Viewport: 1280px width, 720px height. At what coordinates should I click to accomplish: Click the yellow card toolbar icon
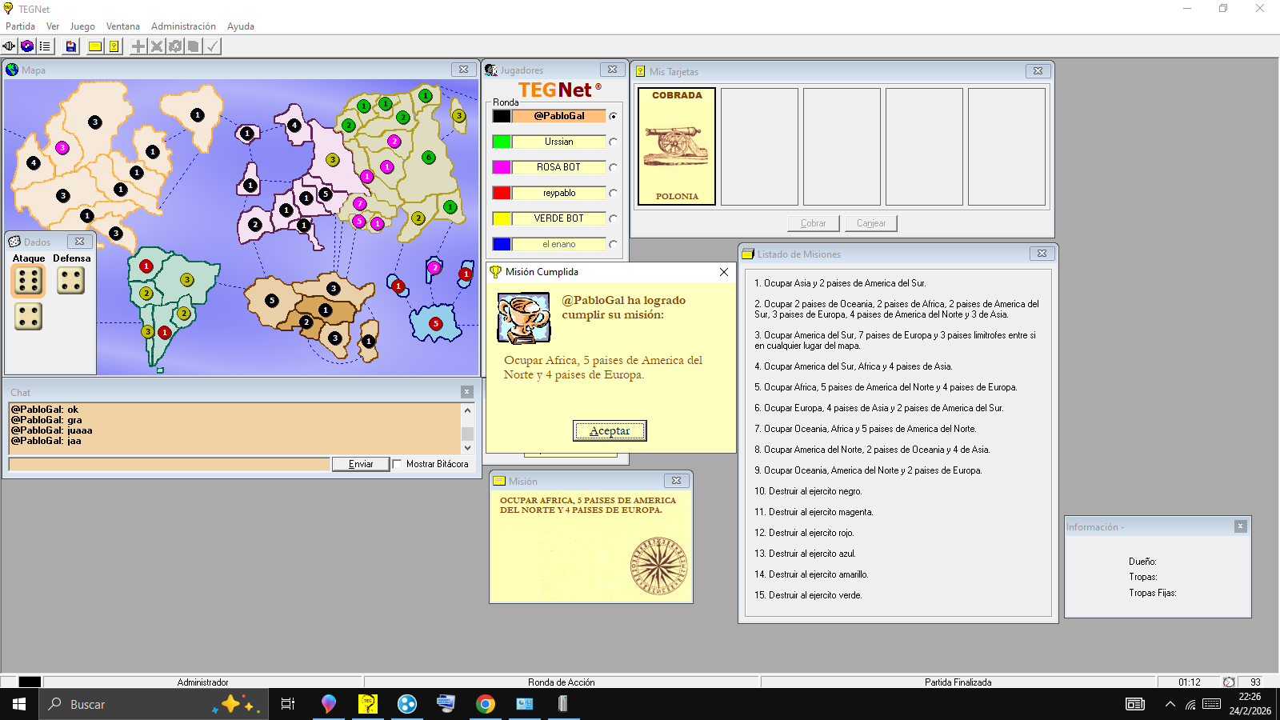tap(95, 46)
